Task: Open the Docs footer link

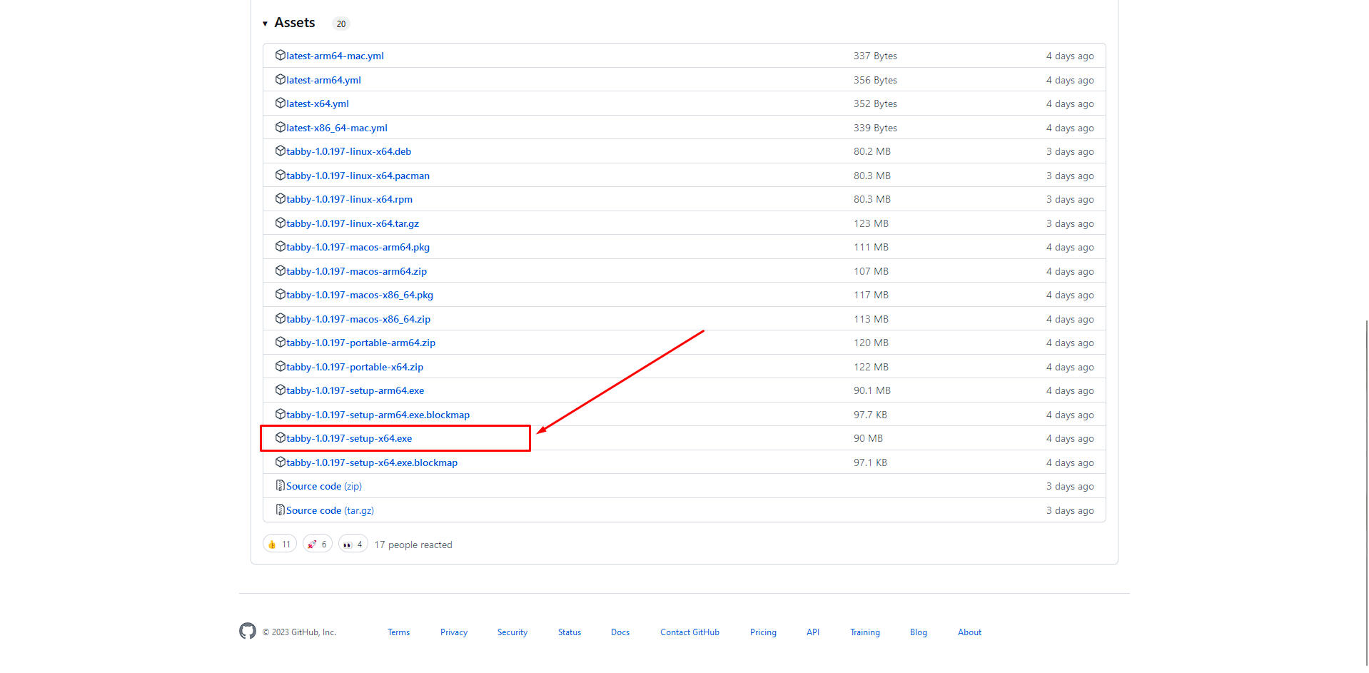Action: point(620,632)
